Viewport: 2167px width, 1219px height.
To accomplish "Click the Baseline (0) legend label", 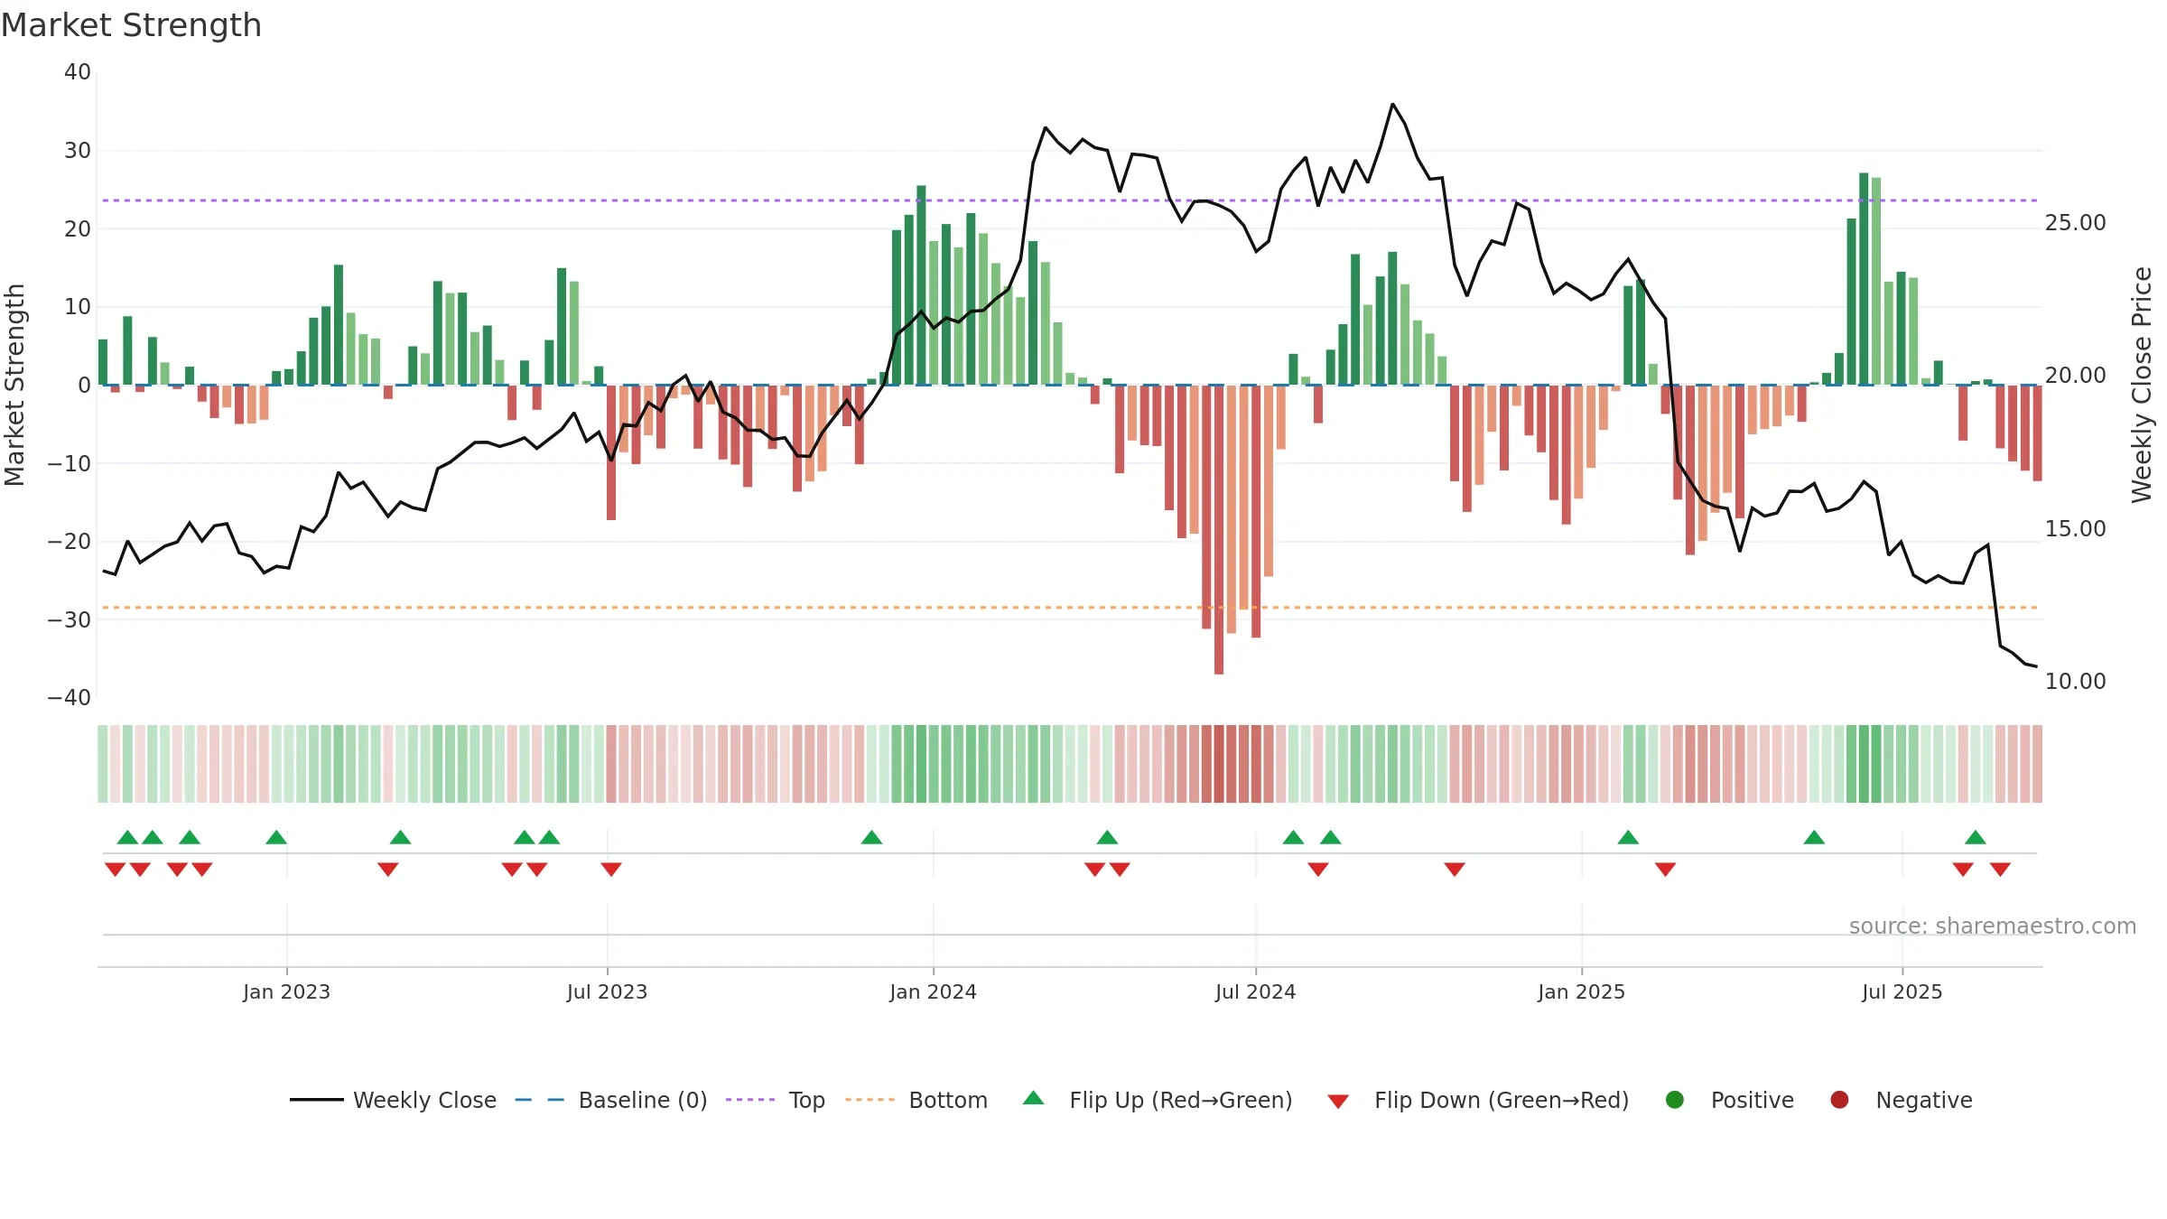I will (x=643, y=1100).
